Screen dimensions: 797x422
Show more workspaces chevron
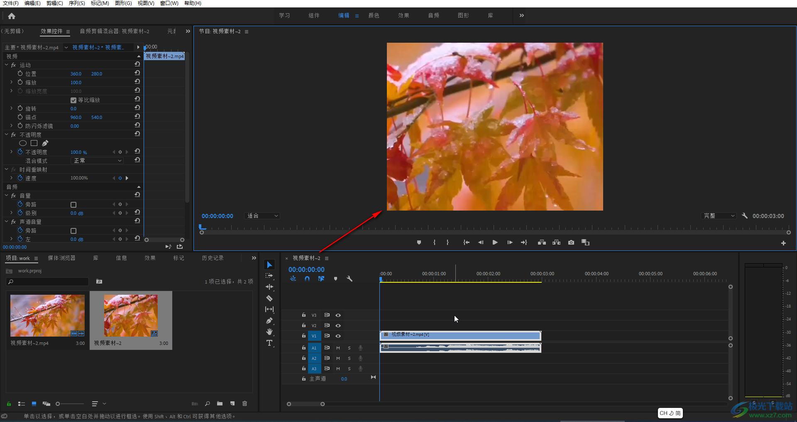(522, 15)
